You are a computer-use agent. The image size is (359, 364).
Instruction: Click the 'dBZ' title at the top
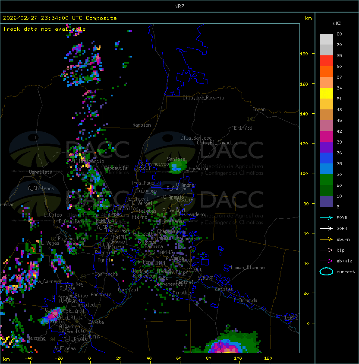pos(179,6)
